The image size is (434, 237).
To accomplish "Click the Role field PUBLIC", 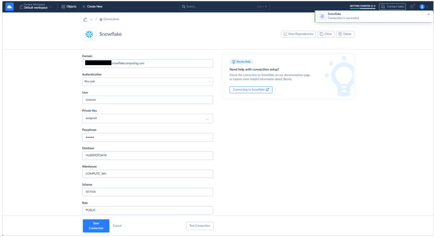I will 147,210.
